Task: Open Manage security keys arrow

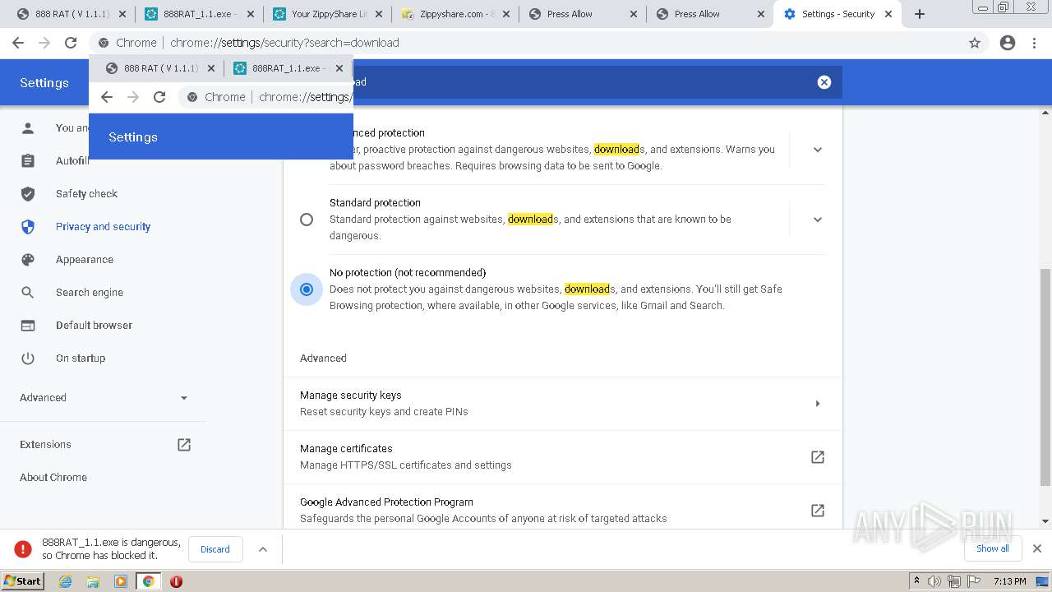Action: (x=818, y=403)
